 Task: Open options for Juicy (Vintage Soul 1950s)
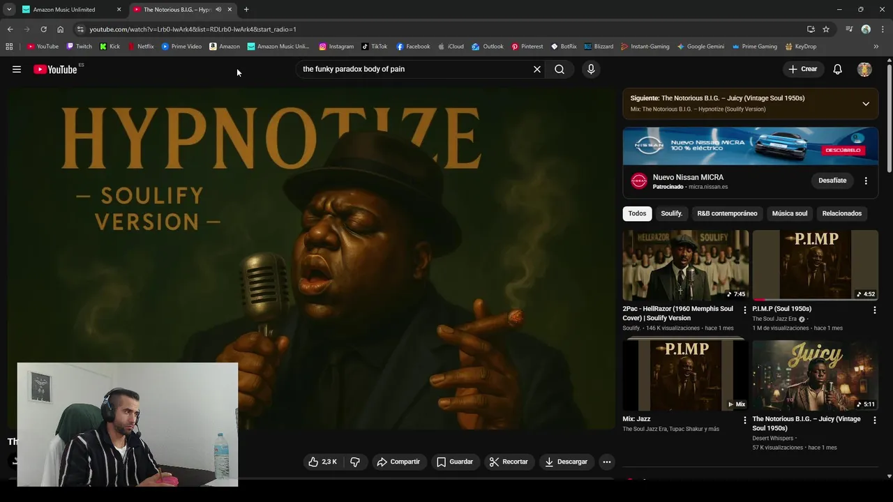tap(874, 420)
